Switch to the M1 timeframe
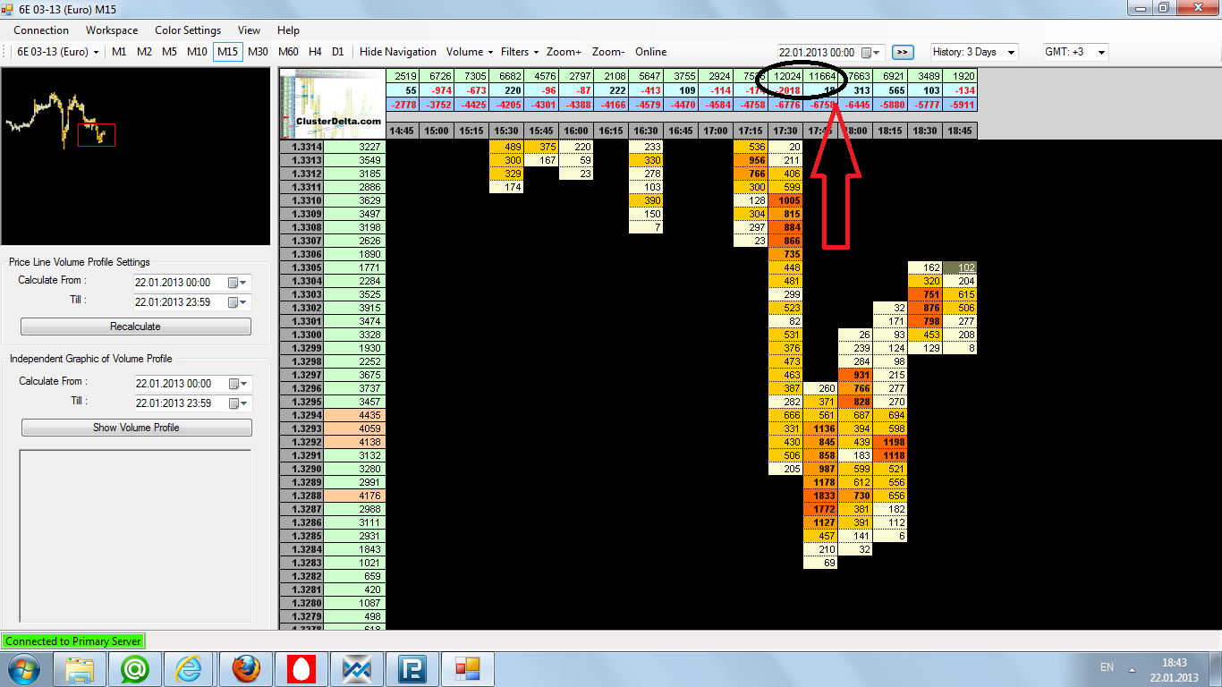 tap(119, 52)
